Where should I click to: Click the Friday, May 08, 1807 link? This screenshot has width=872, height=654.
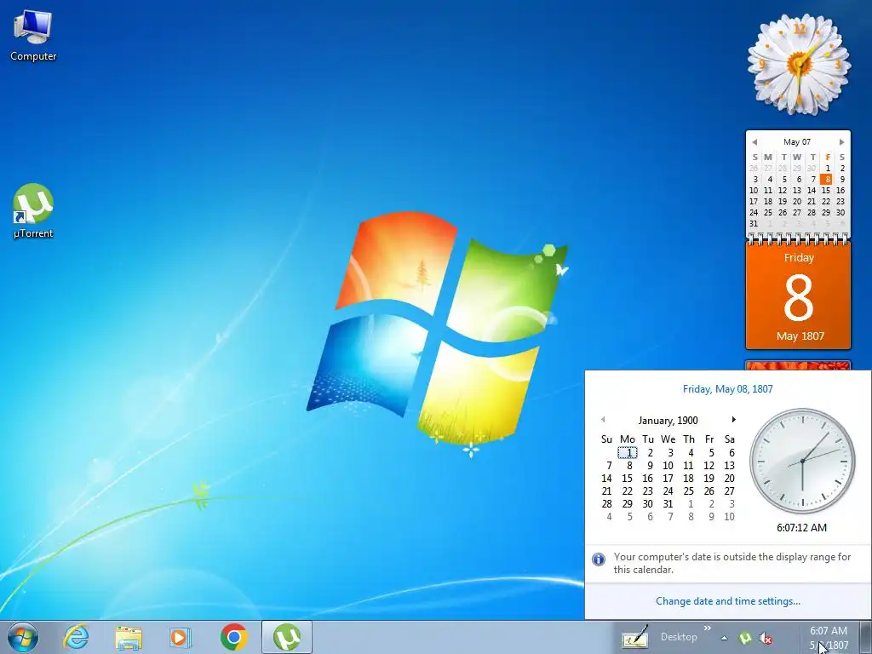(x=727, y=389)
